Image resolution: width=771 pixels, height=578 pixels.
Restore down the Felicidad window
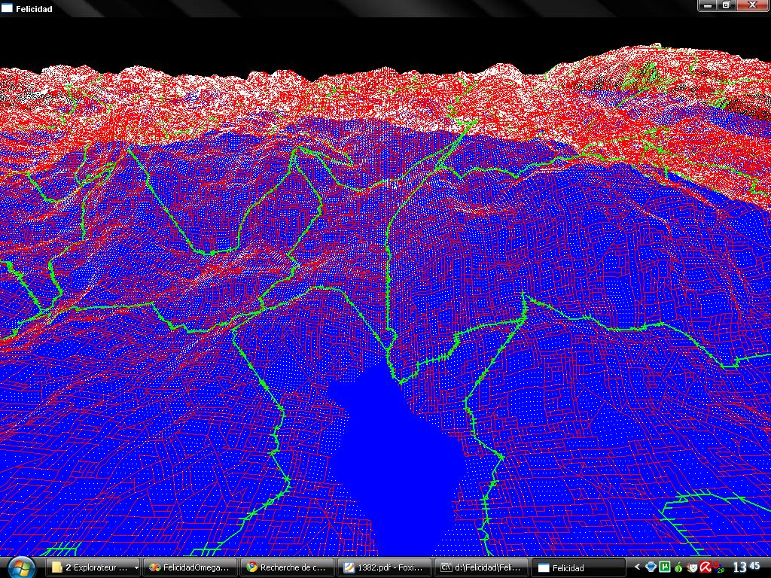tap(726, 5)
